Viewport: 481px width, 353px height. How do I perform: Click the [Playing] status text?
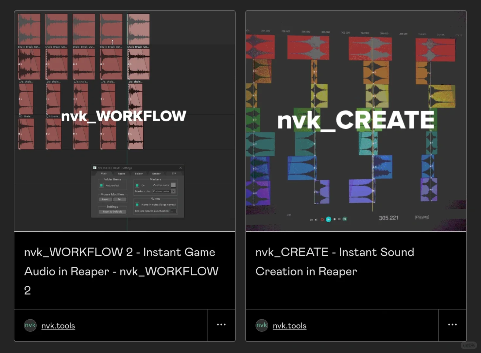tap(422, 217)
